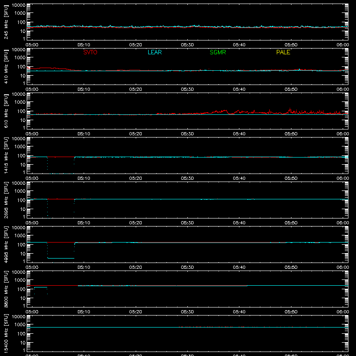
Task: Click the yellow PALE station label
Action: 283,52
